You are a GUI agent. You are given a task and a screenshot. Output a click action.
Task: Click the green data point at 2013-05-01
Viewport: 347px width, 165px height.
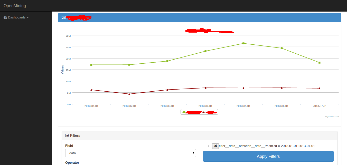click(x=243, y=43)
